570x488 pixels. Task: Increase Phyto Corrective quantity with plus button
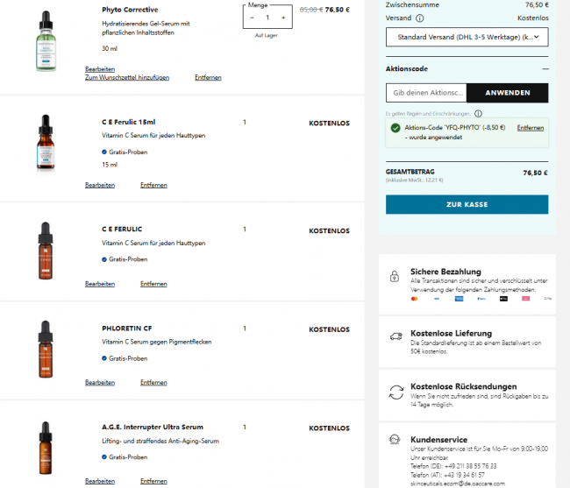283,18
